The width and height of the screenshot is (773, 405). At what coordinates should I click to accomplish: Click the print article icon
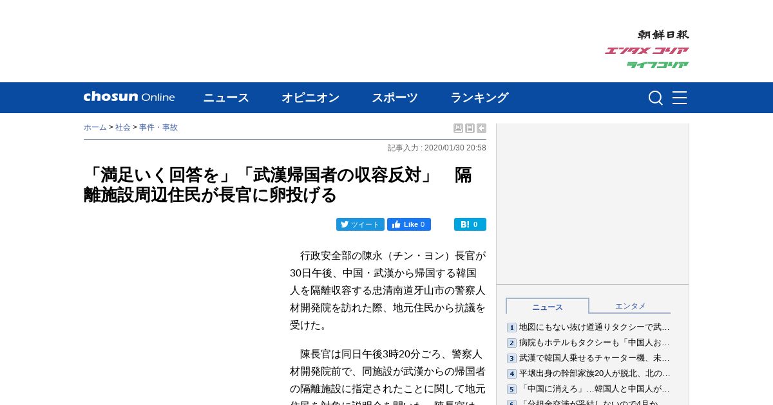[458, 129]
